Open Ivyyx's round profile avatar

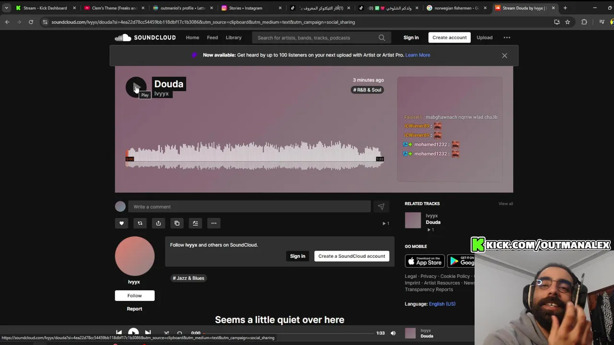point(135,256)
